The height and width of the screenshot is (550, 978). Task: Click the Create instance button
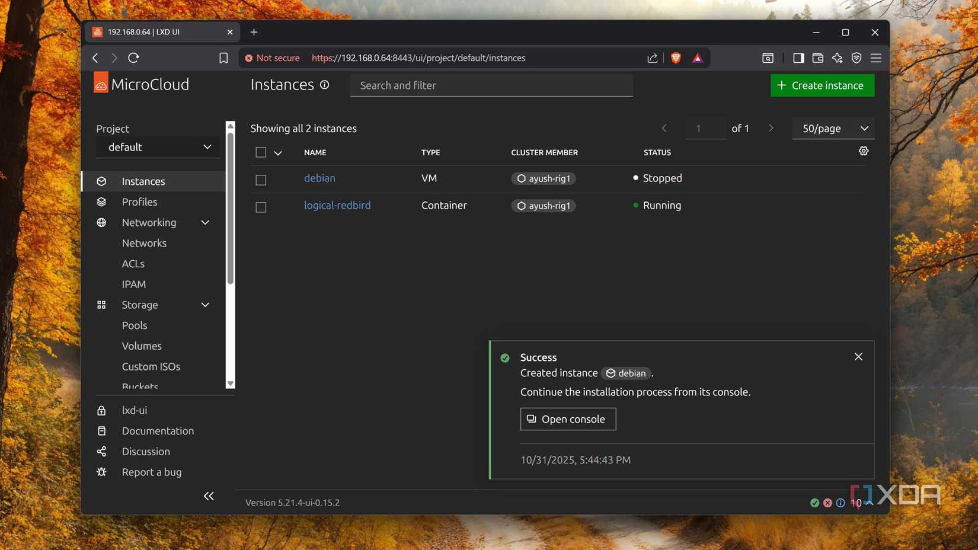pyautogui.click(x=822, y=85)
